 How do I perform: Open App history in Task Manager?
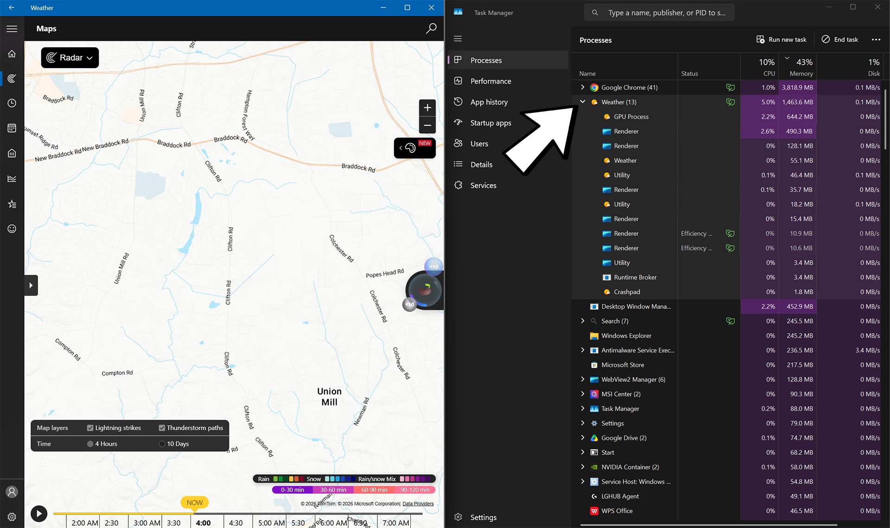pyautogui.click(x=508, y=102)
